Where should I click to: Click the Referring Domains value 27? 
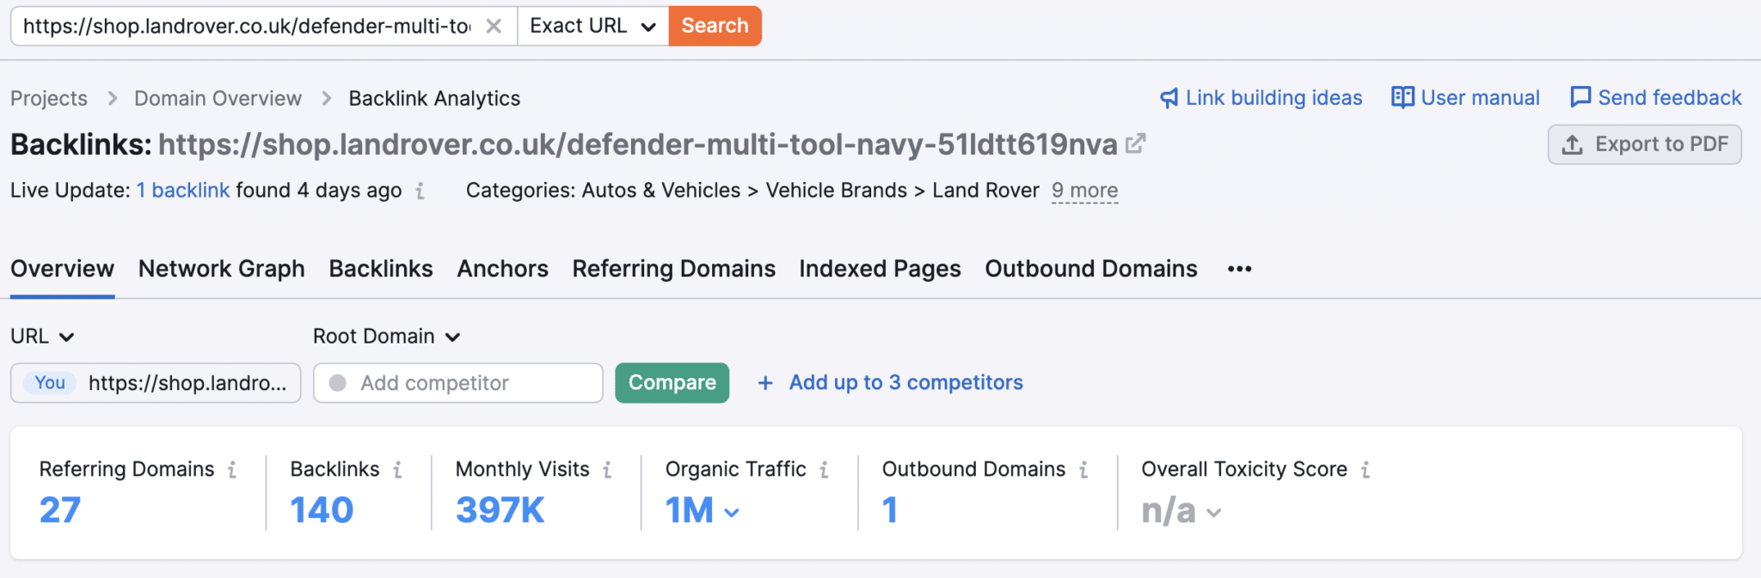pos(60,510)
